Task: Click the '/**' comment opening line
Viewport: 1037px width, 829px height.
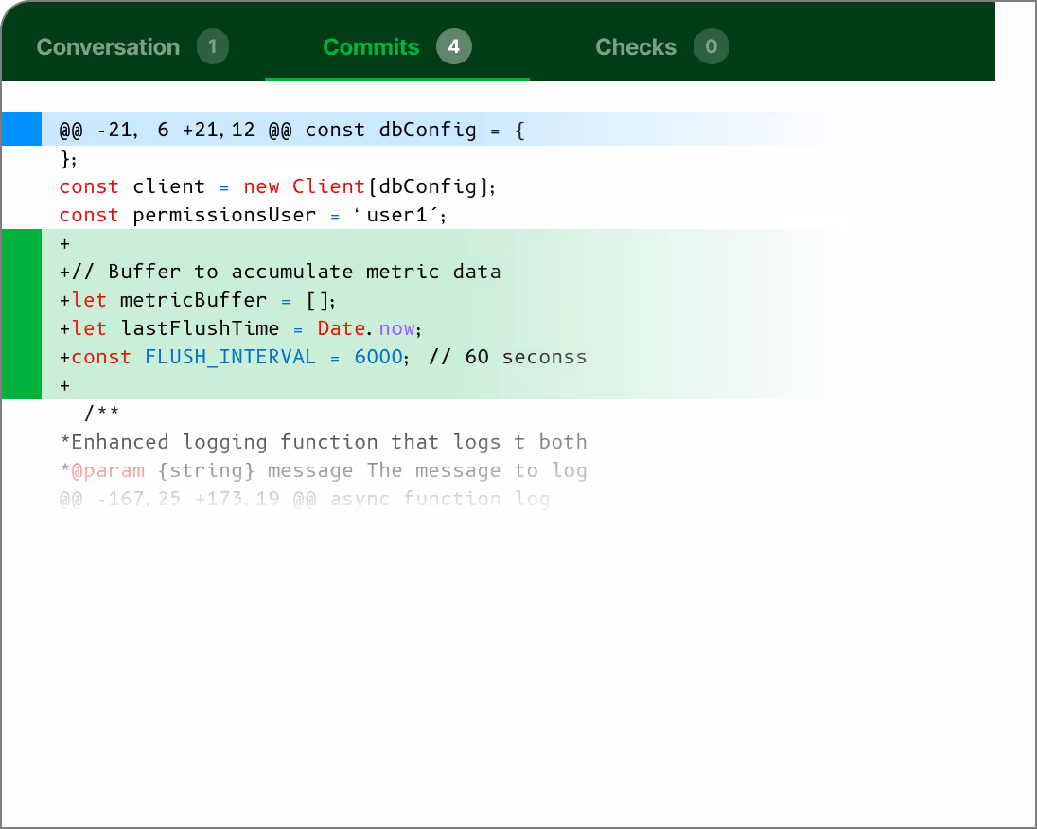Action: coord(102,414)
